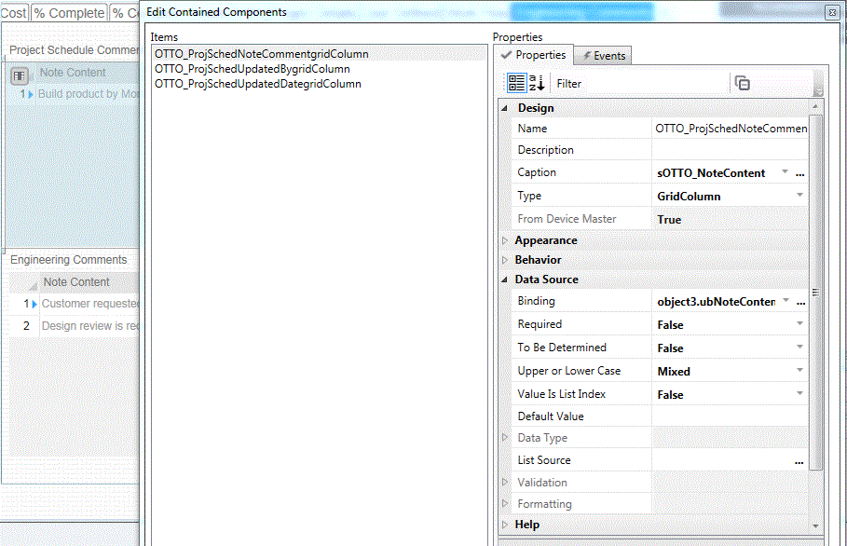This screenshot has width=847, height=546.
Task: Click the grid icon beside Note Content header
Action: (x=20, y=73)
